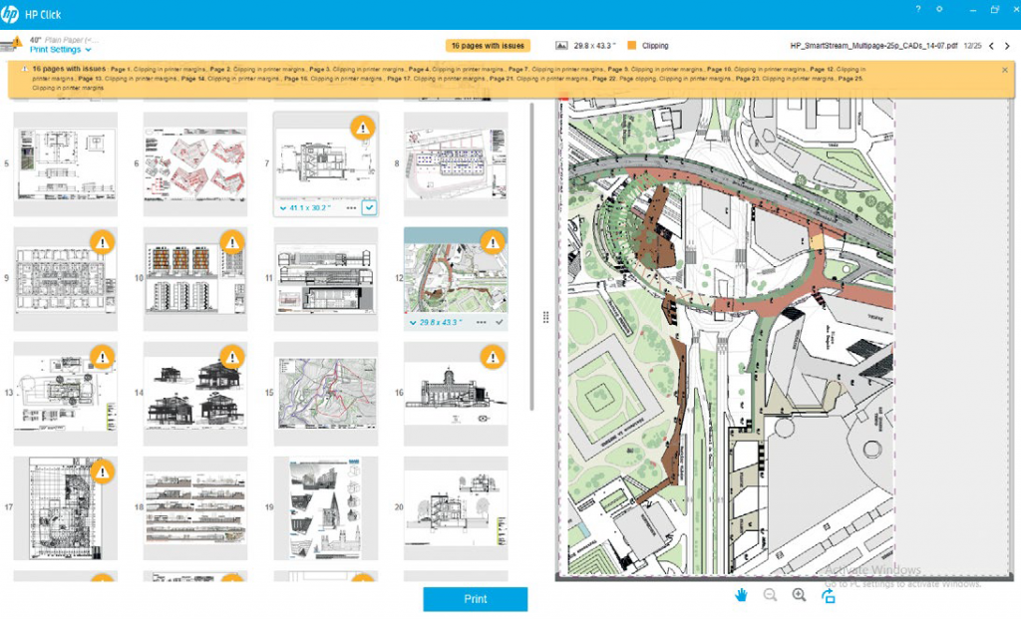Screen dimensions: 1021x619
Task: Click the '16 pages with issues' badge
Action: [x=488, y=46]
